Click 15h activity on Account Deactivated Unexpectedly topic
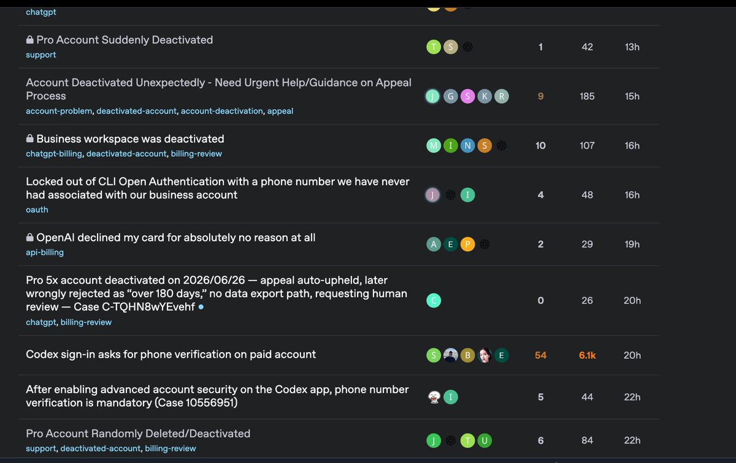 click(632, 96)
